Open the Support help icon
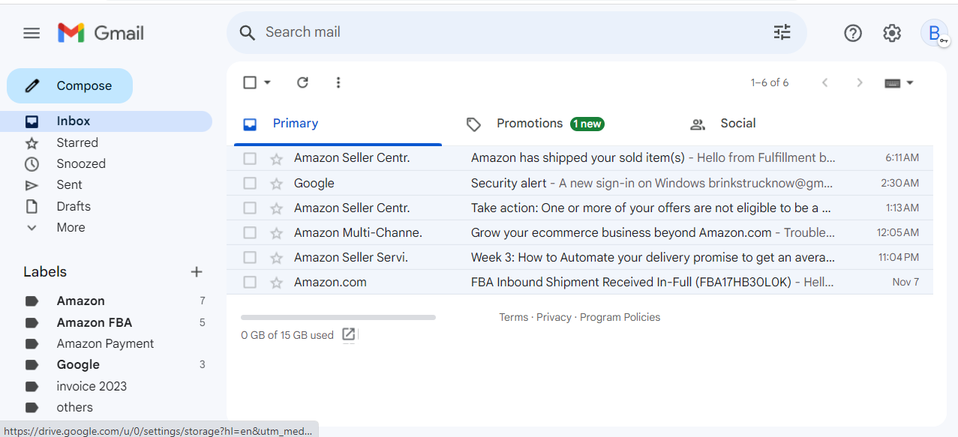 pyautogui.click(x=853, y=33)
